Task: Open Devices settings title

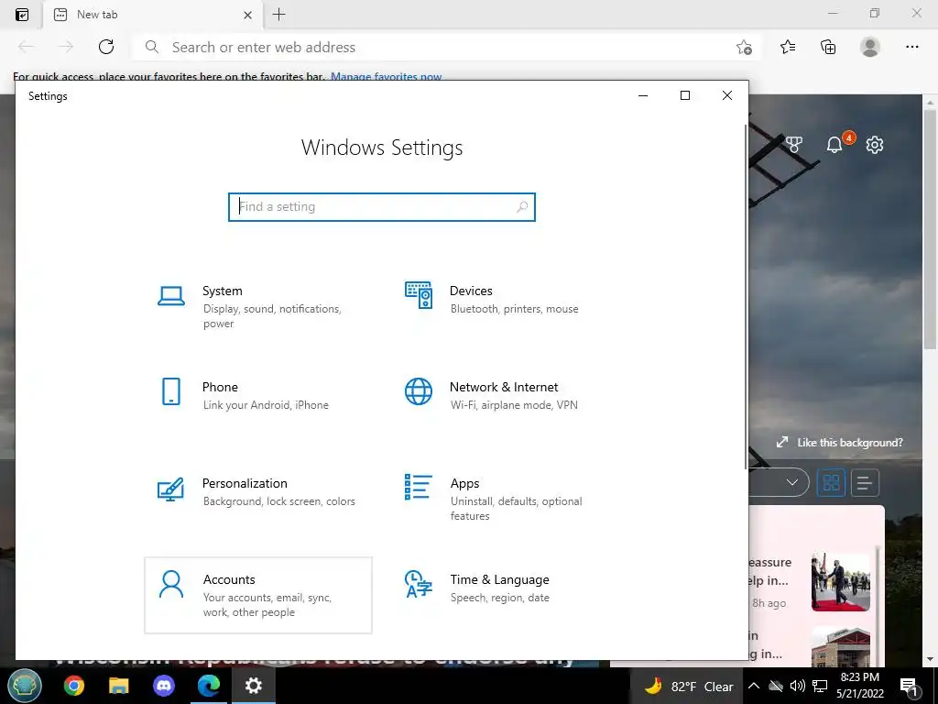Action: click(x=471, y=291)
